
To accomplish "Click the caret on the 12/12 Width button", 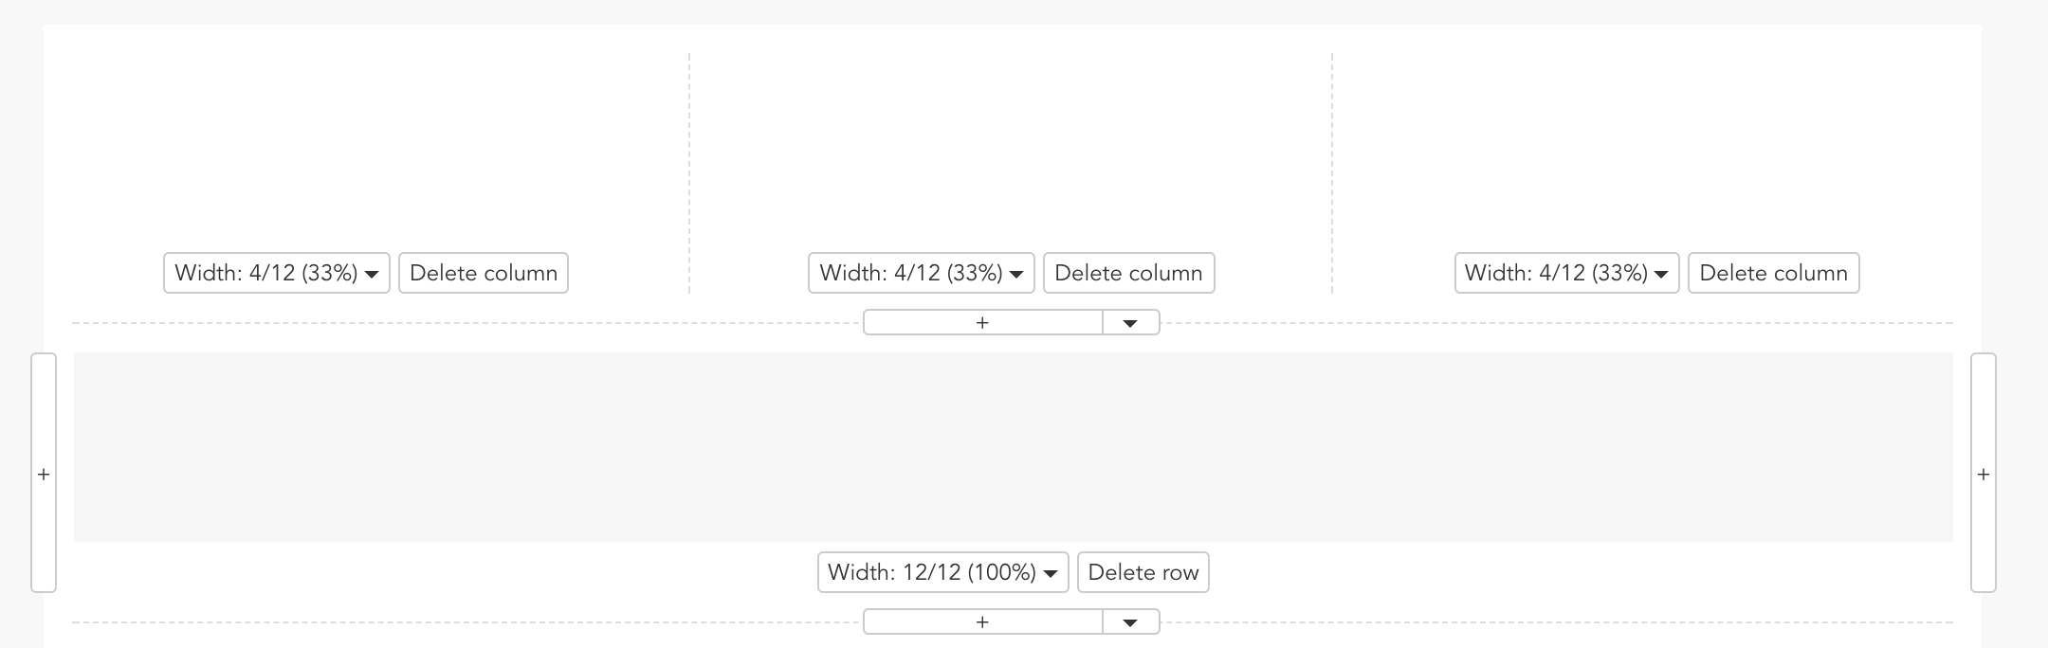I will (1052, 572).
